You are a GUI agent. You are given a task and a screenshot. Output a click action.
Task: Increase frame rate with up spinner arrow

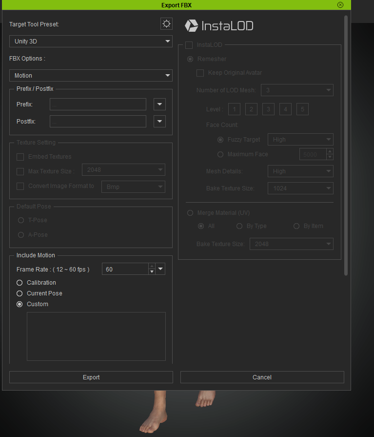pos(152,266)
